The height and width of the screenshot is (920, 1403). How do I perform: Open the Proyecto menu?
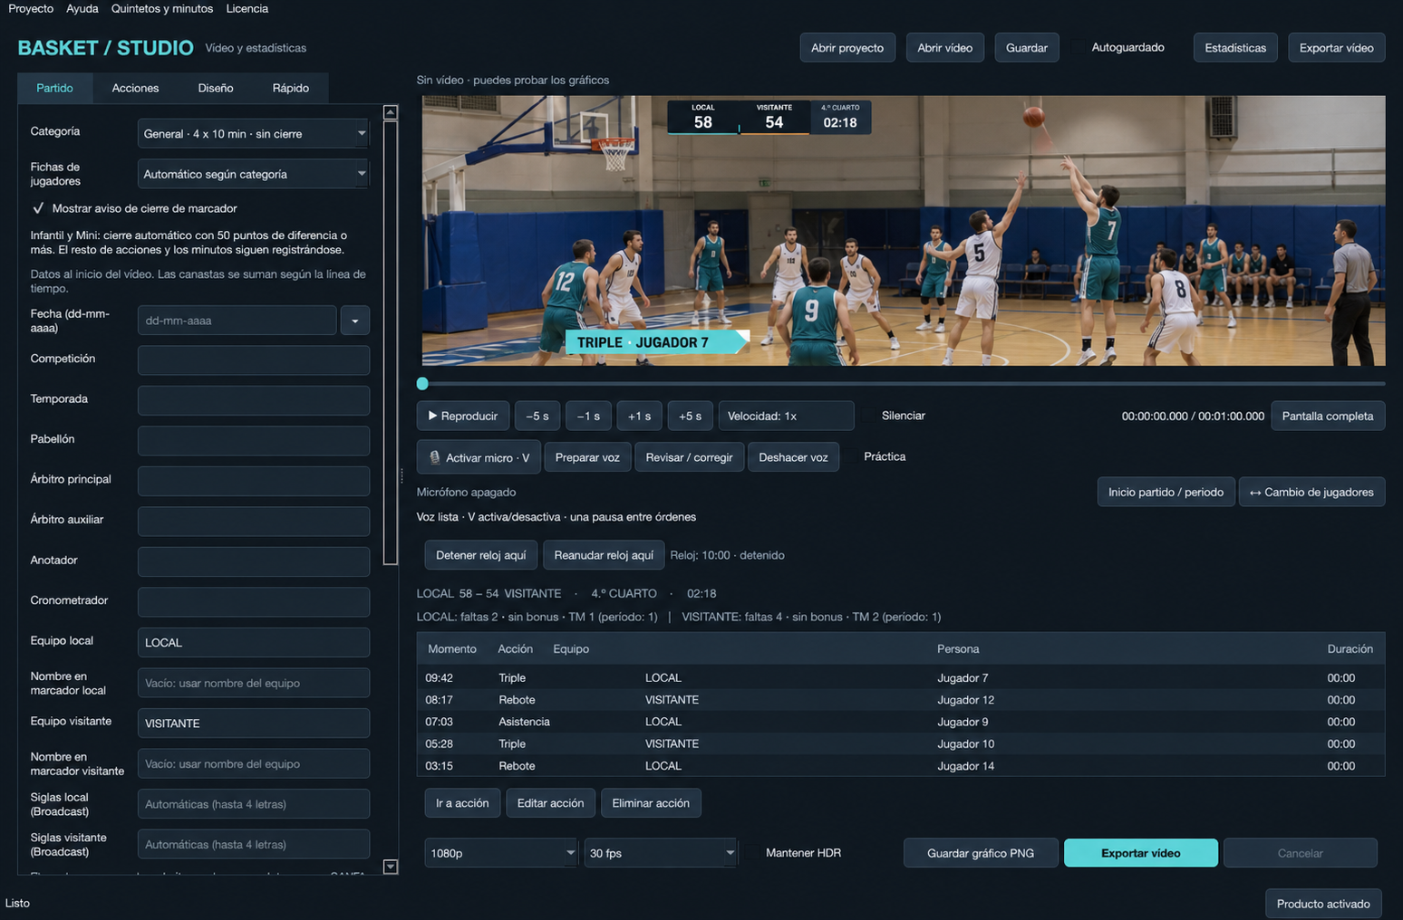[31, 8]
